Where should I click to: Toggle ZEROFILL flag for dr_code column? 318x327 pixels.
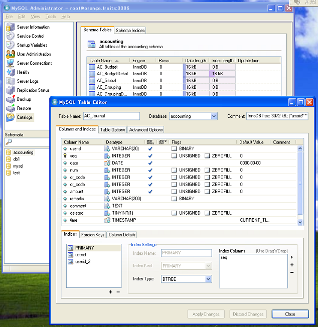pos(207,177)
